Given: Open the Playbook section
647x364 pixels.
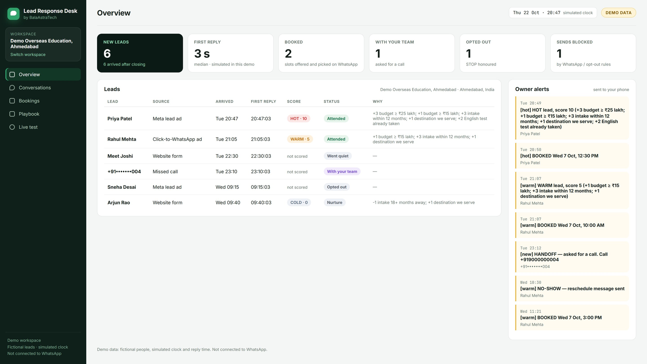Looking at the screenshot, I should (x=43, y=114).
